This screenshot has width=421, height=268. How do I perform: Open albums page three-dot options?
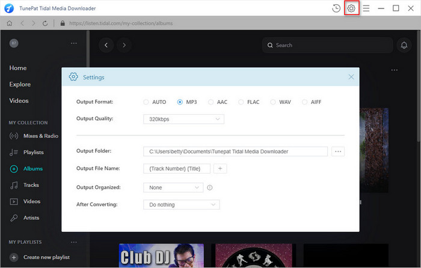(x=395, y=70)
